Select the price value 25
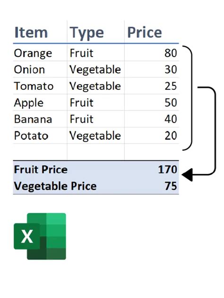Screen dimensions: 224x298 [171, 86]
